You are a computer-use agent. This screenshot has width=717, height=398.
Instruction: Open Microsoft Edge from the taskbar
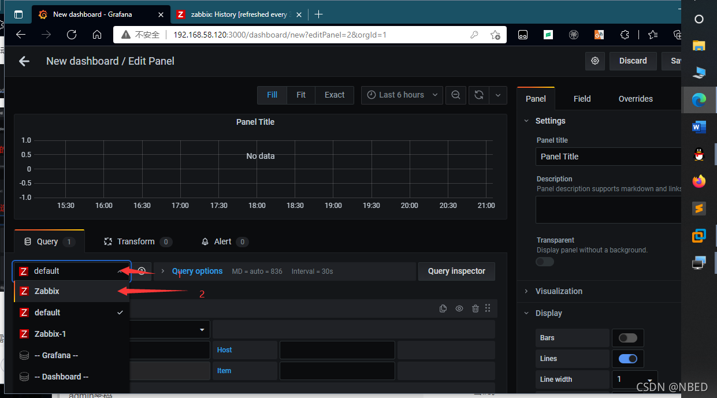coord(699,100)
